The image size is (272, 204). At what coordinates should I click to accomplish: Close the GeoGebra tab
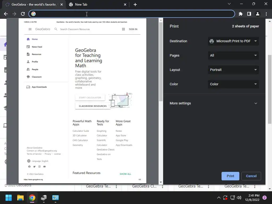point(62,5)
